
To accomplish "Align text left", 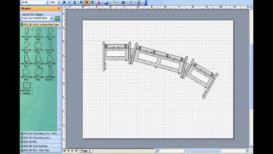I will [81, 2].
